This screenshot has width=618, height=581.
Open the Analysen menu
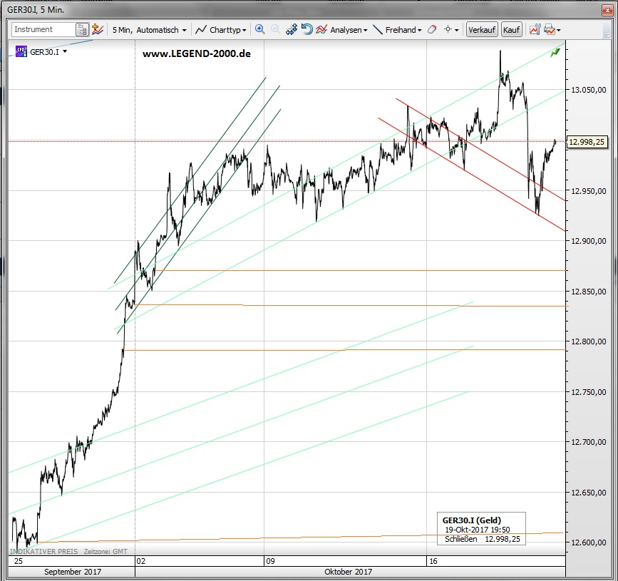point(342,30)
